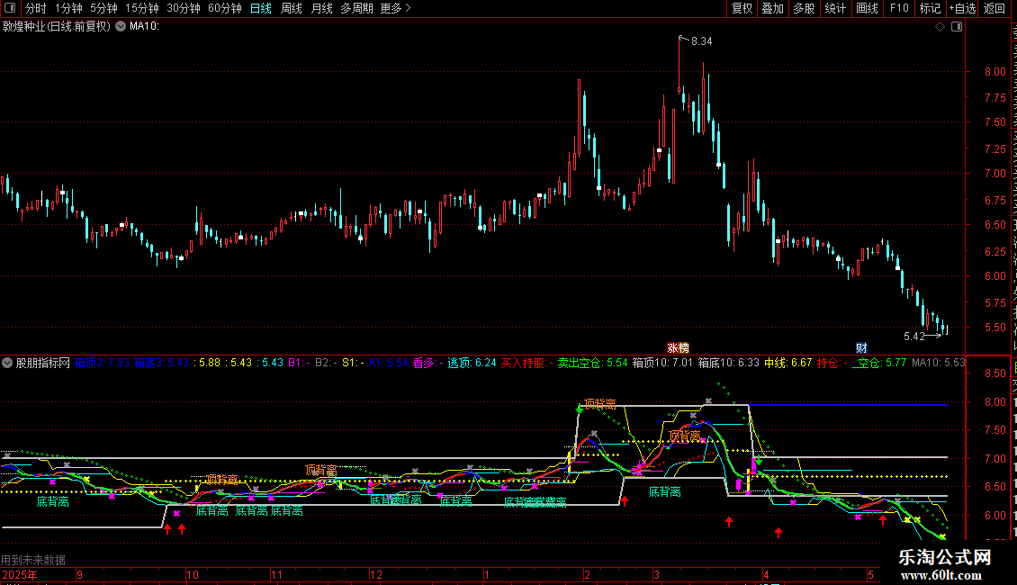Image resolution: width=1017 pixels, height=585 pixels.
Task: Click the MA10: 5.53 indicator value
Action: [x=939, y=364]
